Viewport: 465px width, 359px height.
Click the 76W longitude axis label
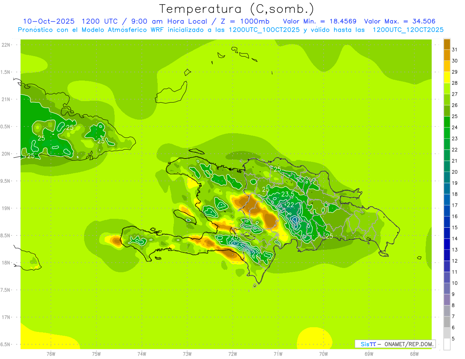(x=51, y=354)
